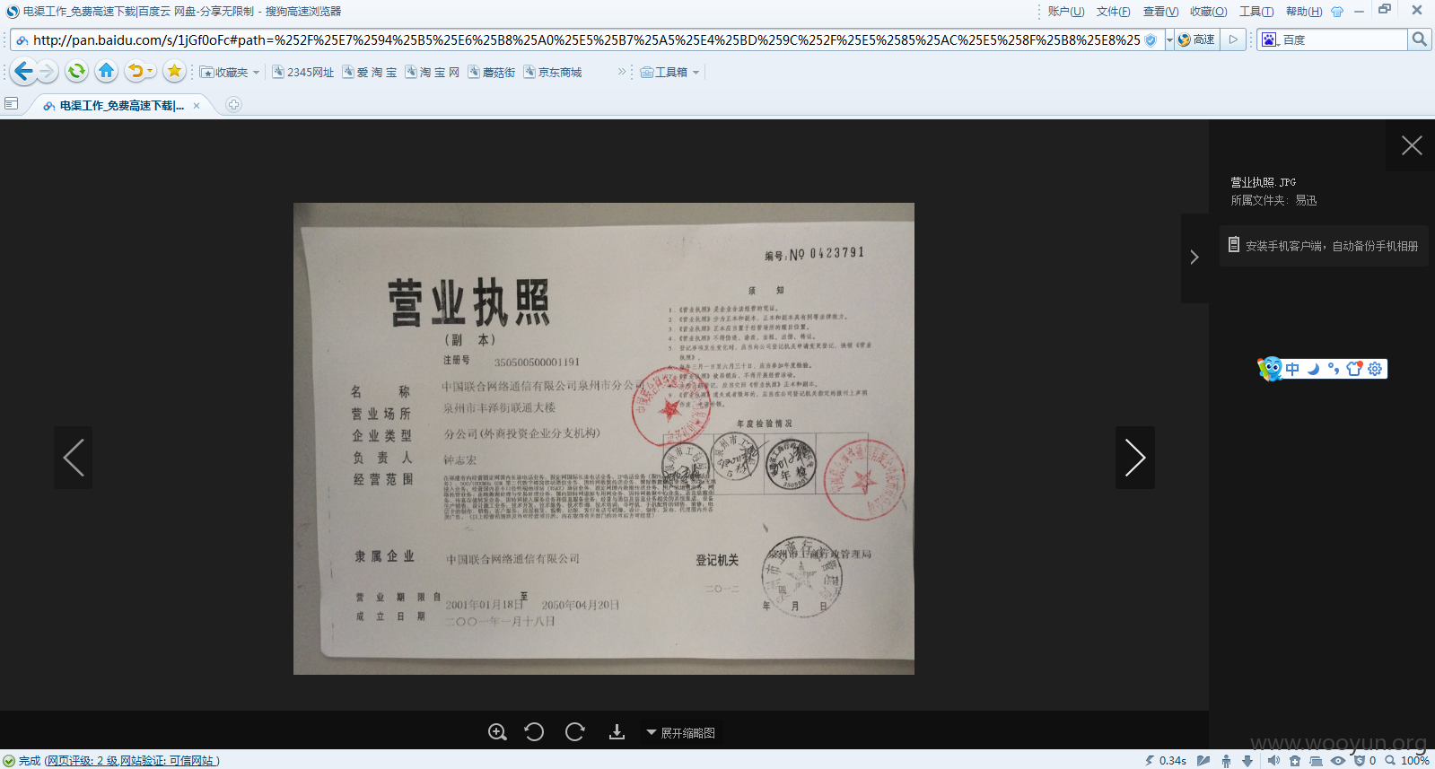Click the skin shirt icon in title bar
Viewport: 1435px width, 769px height.
click(x=1337, y=12)
